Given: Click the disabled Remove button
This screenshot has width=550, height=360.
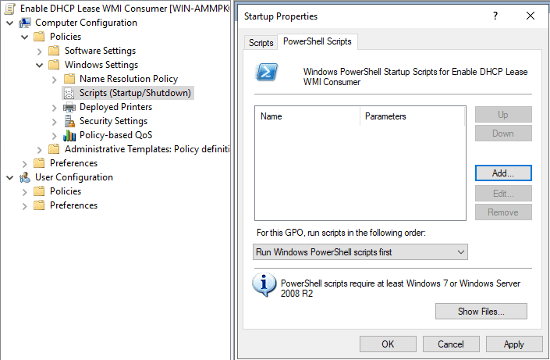Looking at the screenshot, I should [503, 212].
